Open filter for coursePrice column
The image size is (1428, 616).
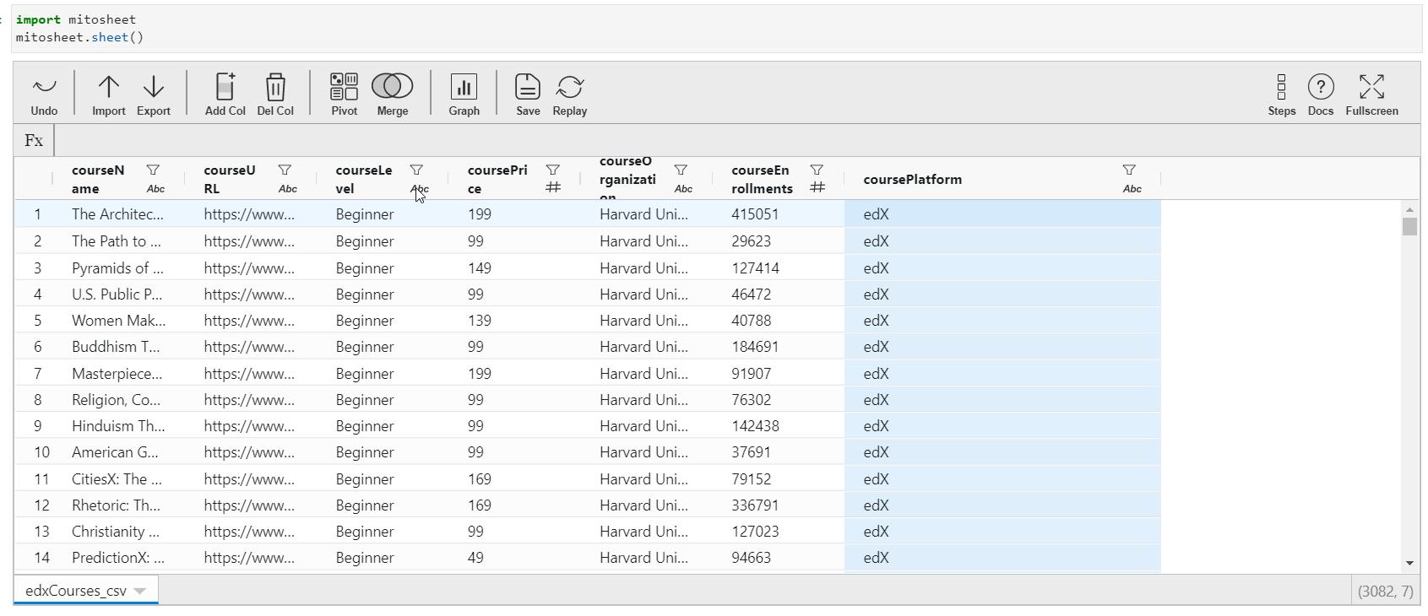point(552,170)
